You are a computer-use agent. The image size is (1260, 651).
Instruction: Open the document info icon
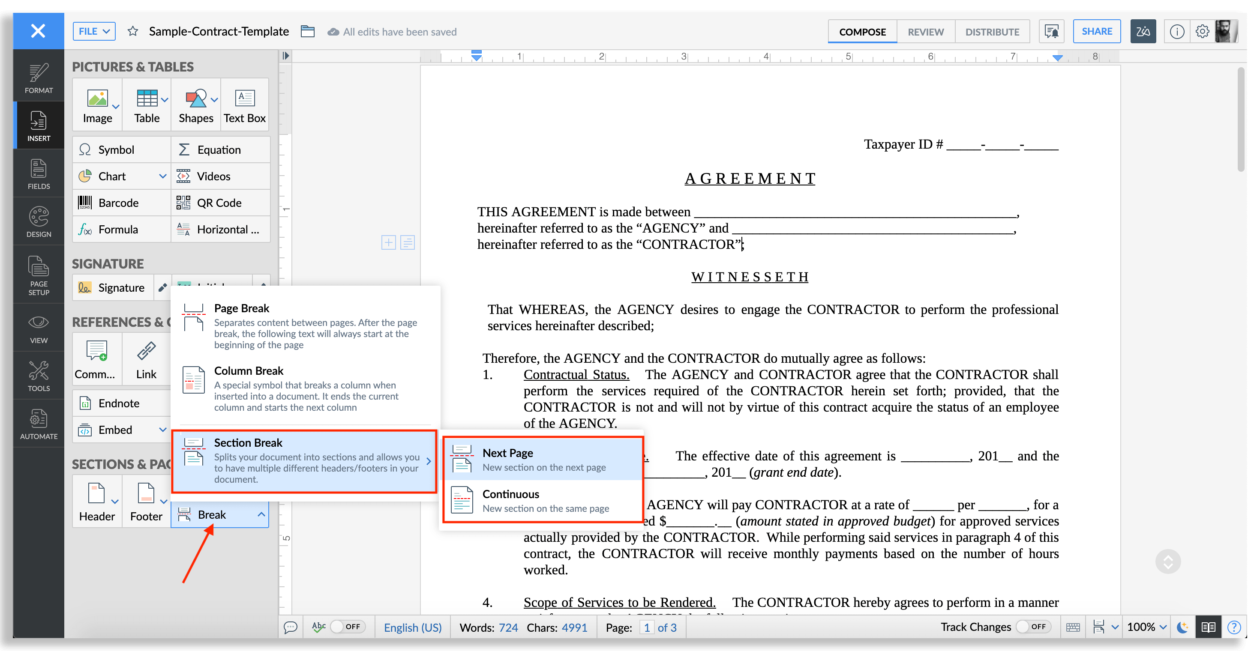pos(1176,32)
